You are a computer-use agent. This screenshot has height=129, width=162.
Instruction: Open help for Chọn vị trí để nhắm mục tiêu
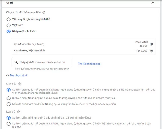tap(44, 12)
